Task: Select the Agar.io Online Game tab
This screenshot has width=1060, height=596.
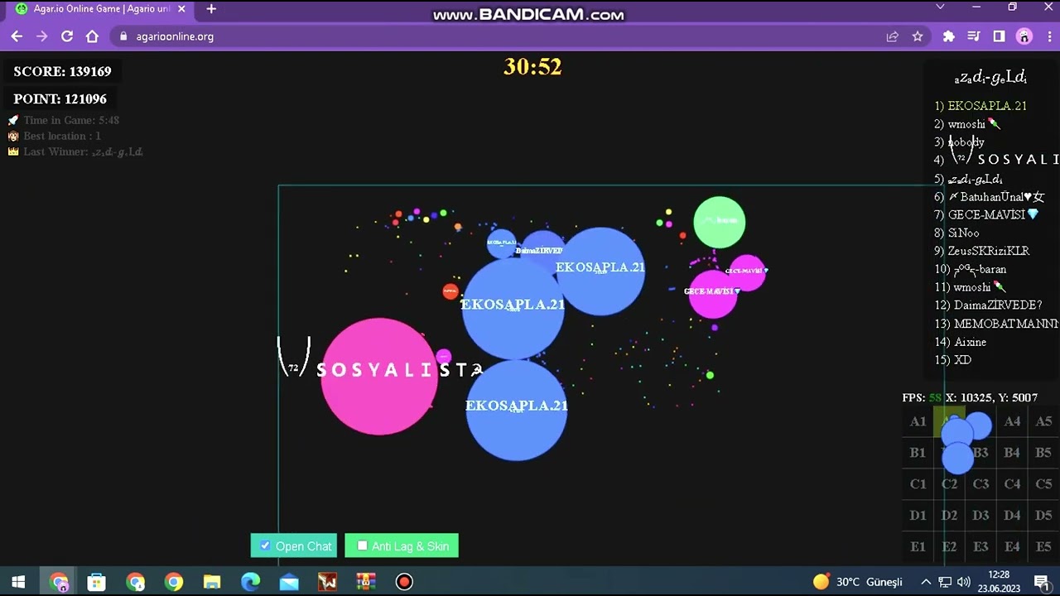Action: [100, 9]
